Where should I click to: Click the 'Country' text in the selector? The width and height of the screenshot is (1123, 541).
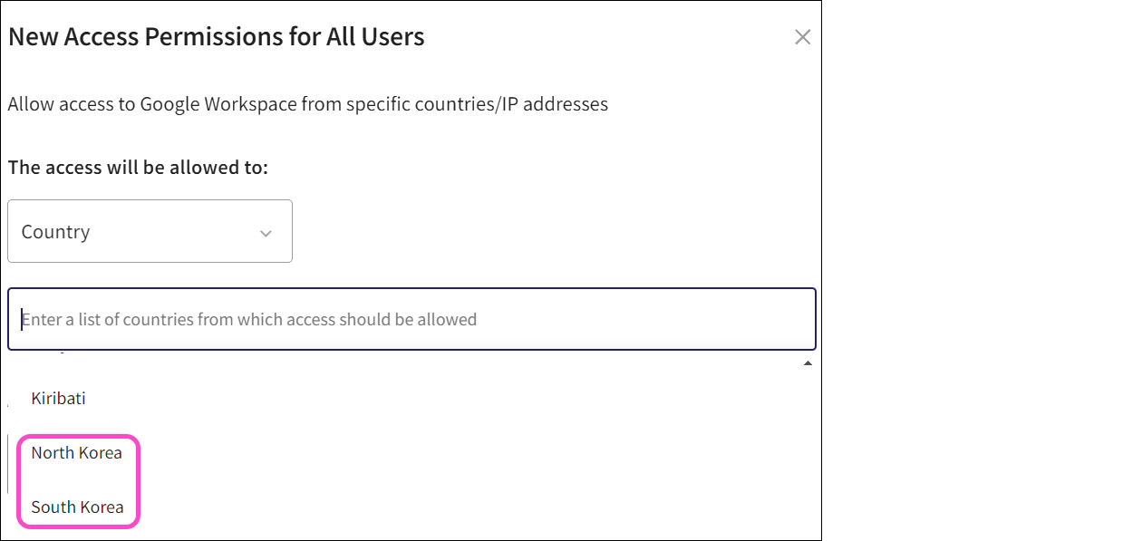pyautogui.click(x=55, y=232)
